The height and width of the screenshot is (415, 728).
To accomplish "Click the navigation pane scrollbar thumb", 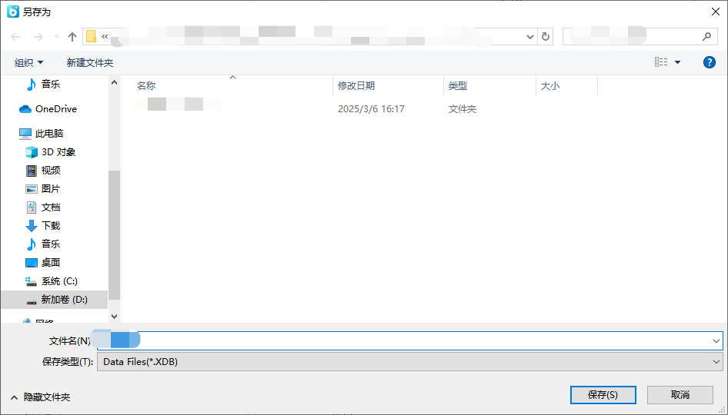I will click(114, 234).
